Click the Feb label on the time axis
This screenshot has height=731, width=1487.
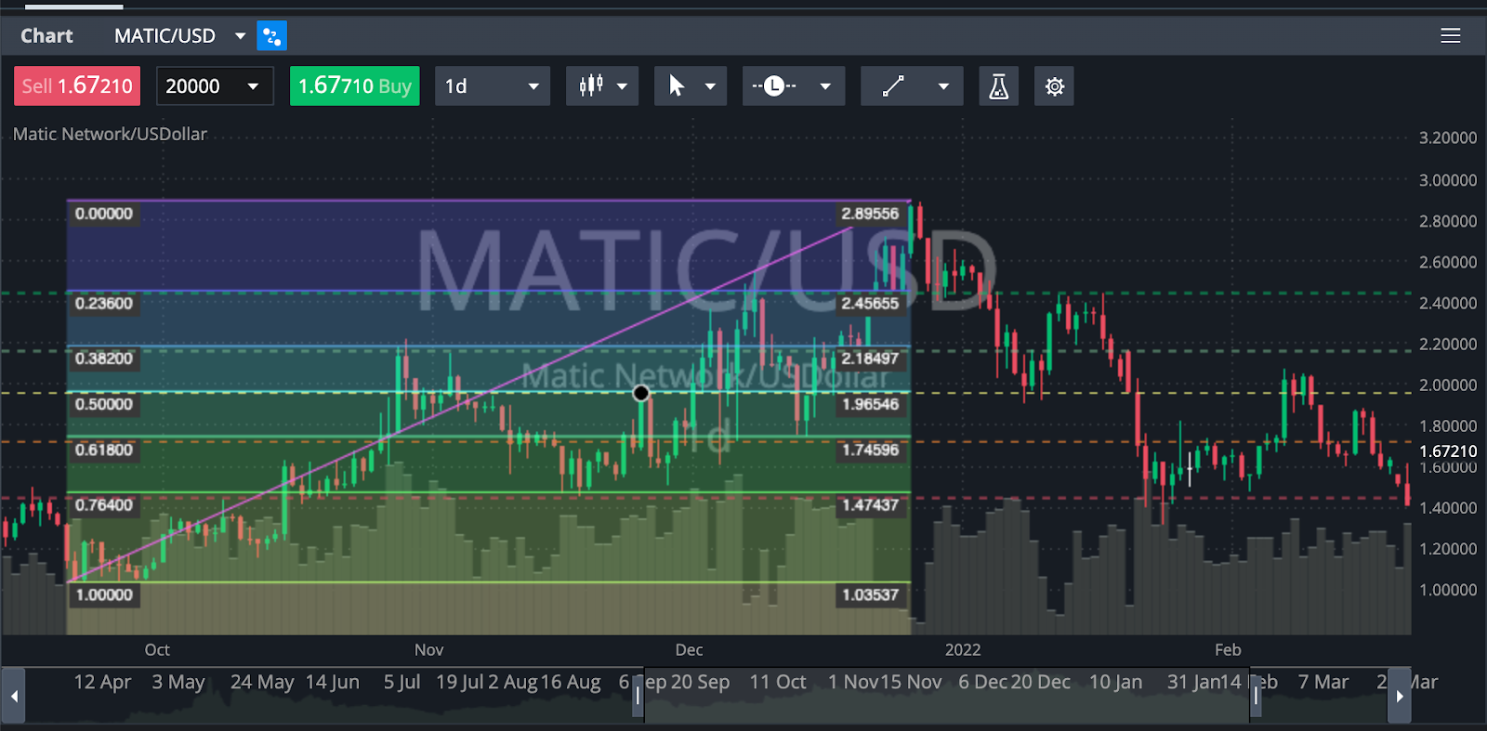(x=1228, y=650)
